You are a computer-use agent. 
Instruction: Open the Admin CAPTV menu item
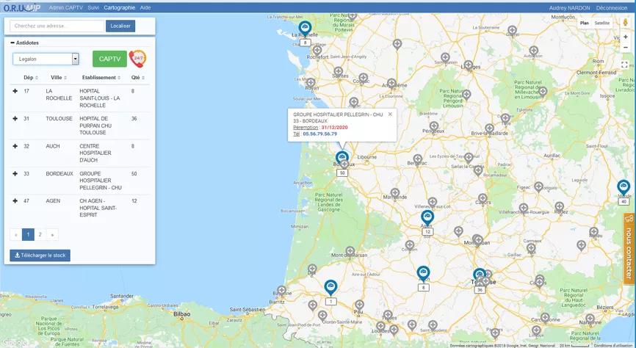coord(65,7)
